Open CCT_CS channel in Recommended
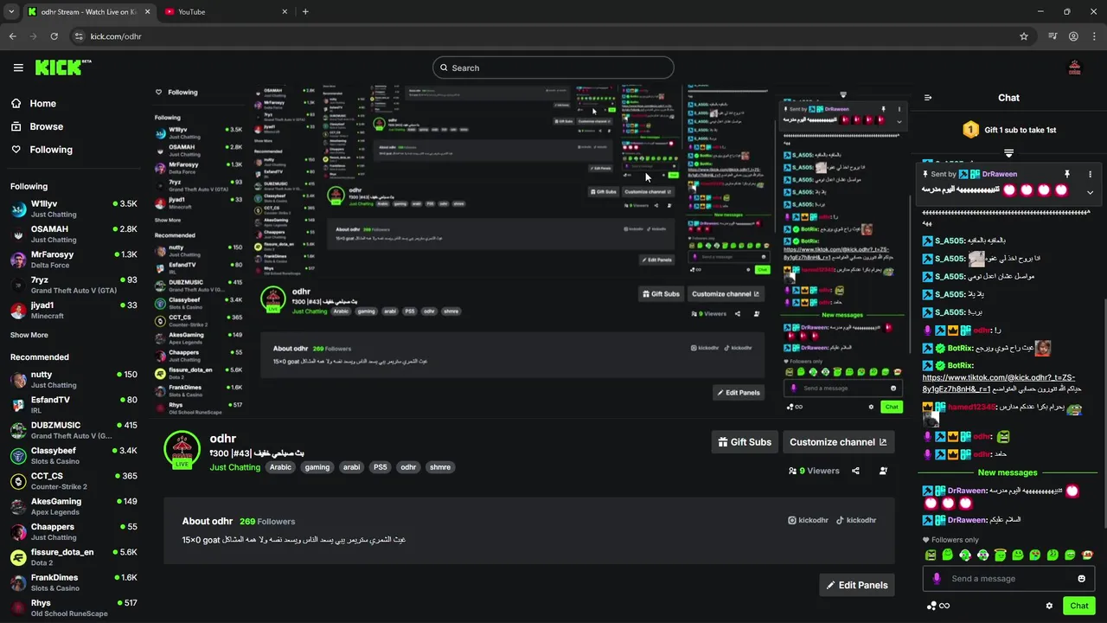 [74, 480]
